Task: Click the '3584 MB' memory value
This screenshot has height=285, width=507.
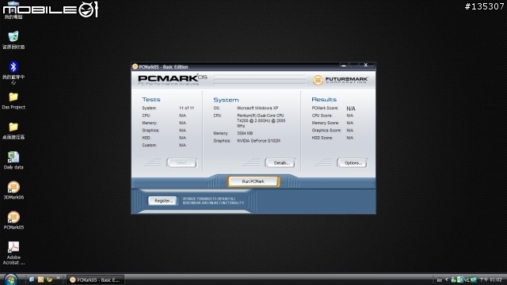Action: [x=245, y=134]
